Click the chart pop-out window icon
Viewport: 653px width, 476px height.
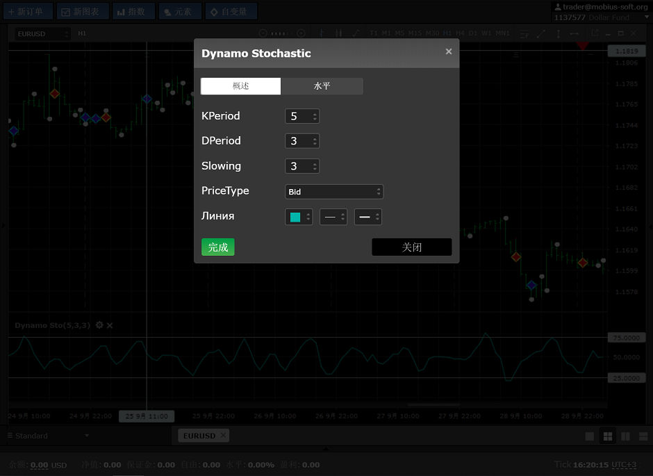coord(595,33)
